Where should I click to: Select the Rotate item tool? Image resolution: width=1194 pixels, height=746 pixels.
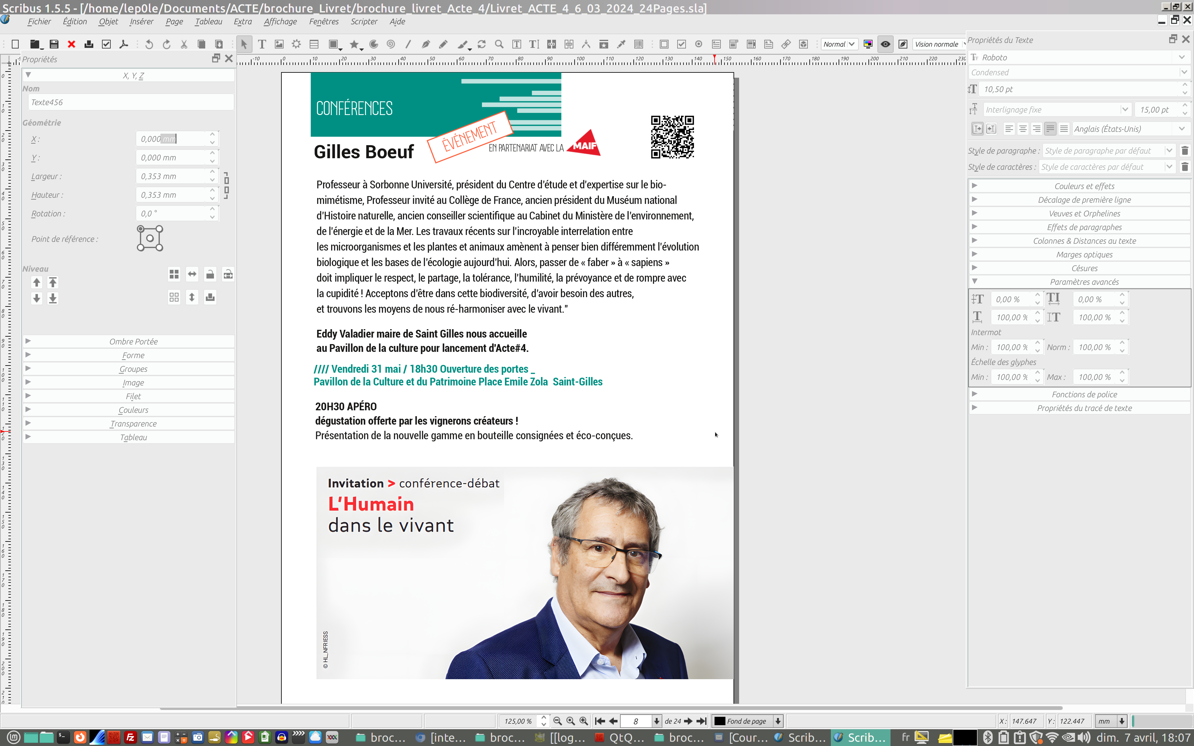click(x=482, y=44)
